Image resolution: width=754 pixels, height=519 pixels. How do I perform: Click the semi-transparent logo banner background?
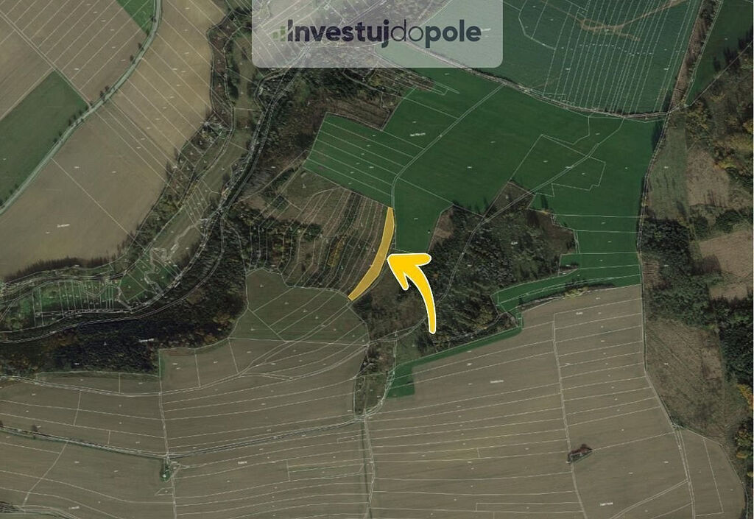tap(378, 32)
